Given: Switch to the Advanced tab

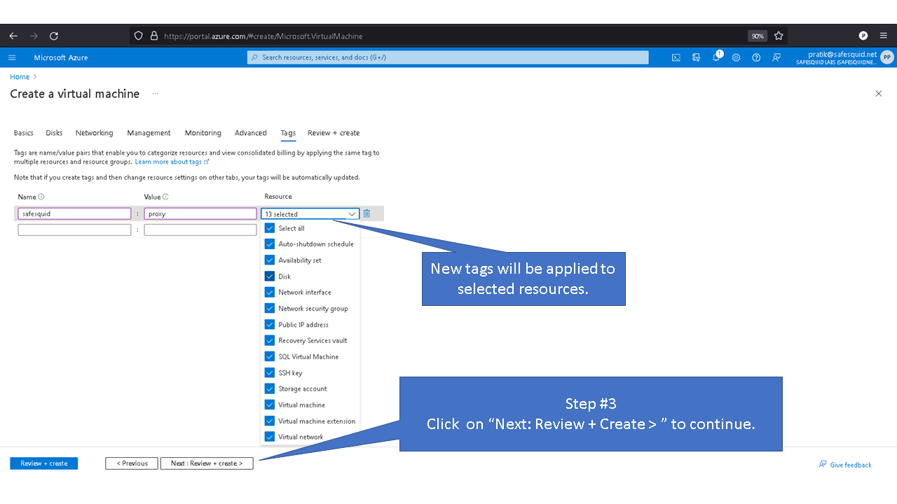Looking at the screenshot, I should pos(251,133).
